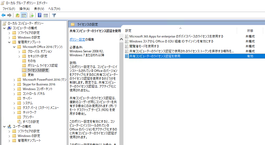This screenshot has width=265, height=145.
Task: Select the ネットワーク tree item
Action: click(x=30, y=112)
